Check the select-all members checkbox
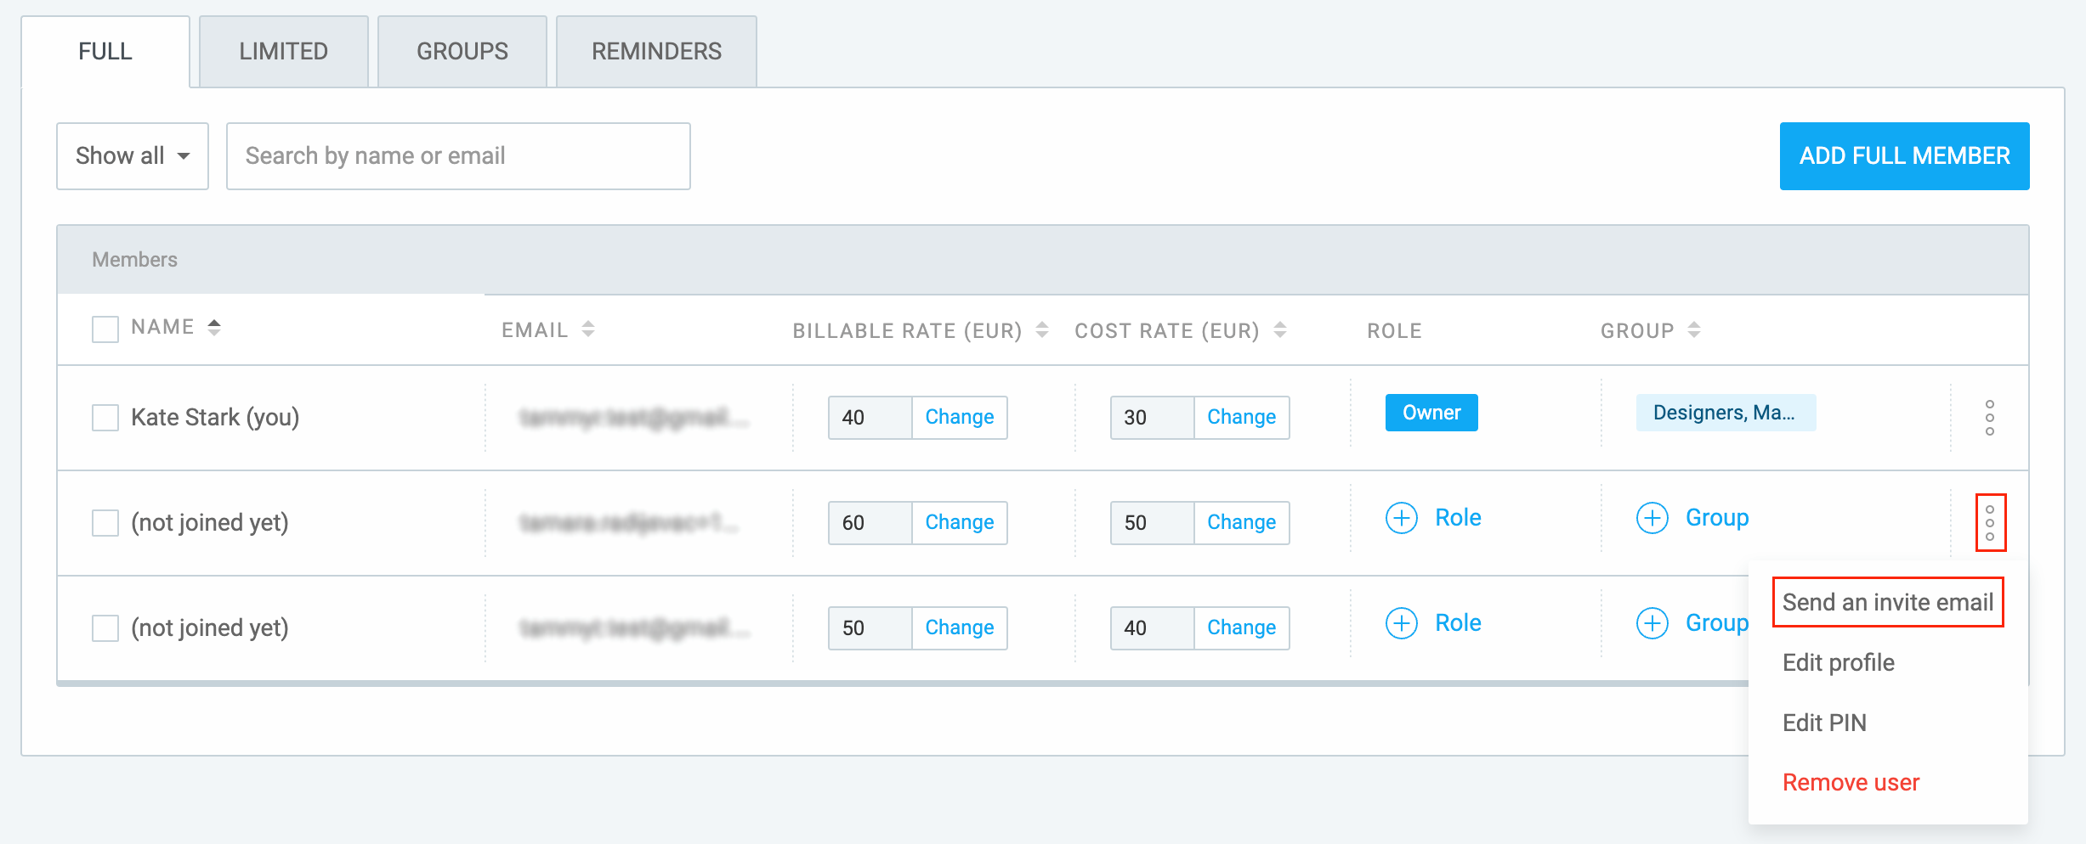 point(105,329)
